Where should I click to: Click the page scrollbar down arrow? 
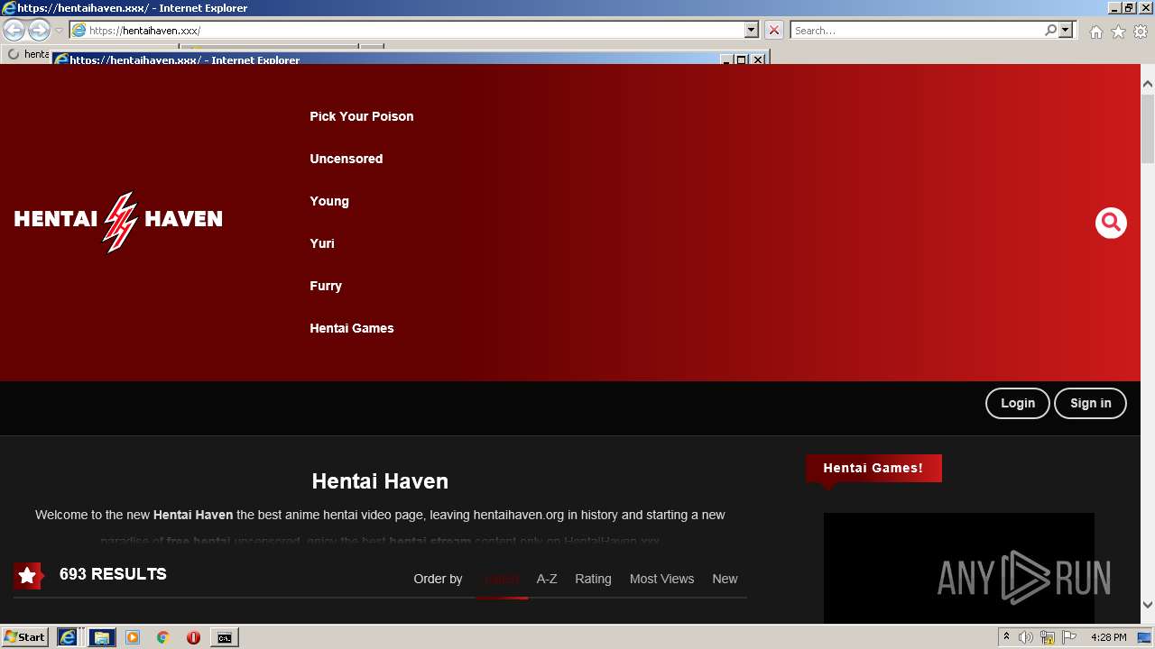[1148, 606]
